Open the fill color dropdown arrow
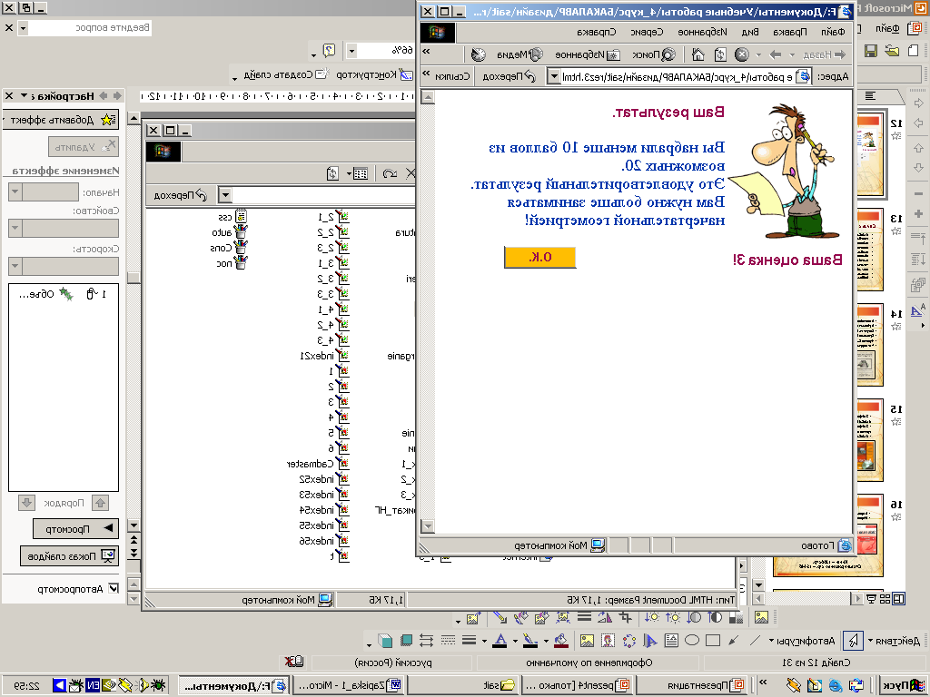Image resolution: width=930 pixels, height=697 pixels. pyautogui.click(x=546, y=641)
